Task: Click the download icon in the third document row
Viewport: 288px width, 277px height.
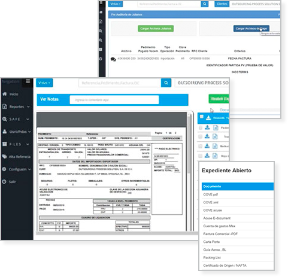Action: (x=207, y=146)
